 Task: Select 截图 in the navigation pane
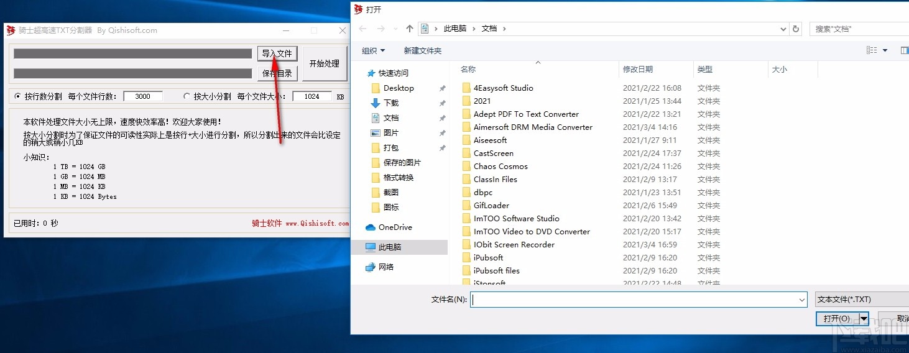tap(391, 193)
